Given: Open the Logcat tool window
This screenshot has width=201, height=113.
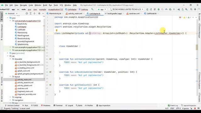Looking at the screenshot, I should (69, 105).
